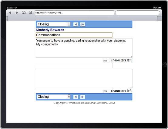Click the 250 characters left counter box
The width and height of the screenshot is (168, 129).
[x=107, y=91]
